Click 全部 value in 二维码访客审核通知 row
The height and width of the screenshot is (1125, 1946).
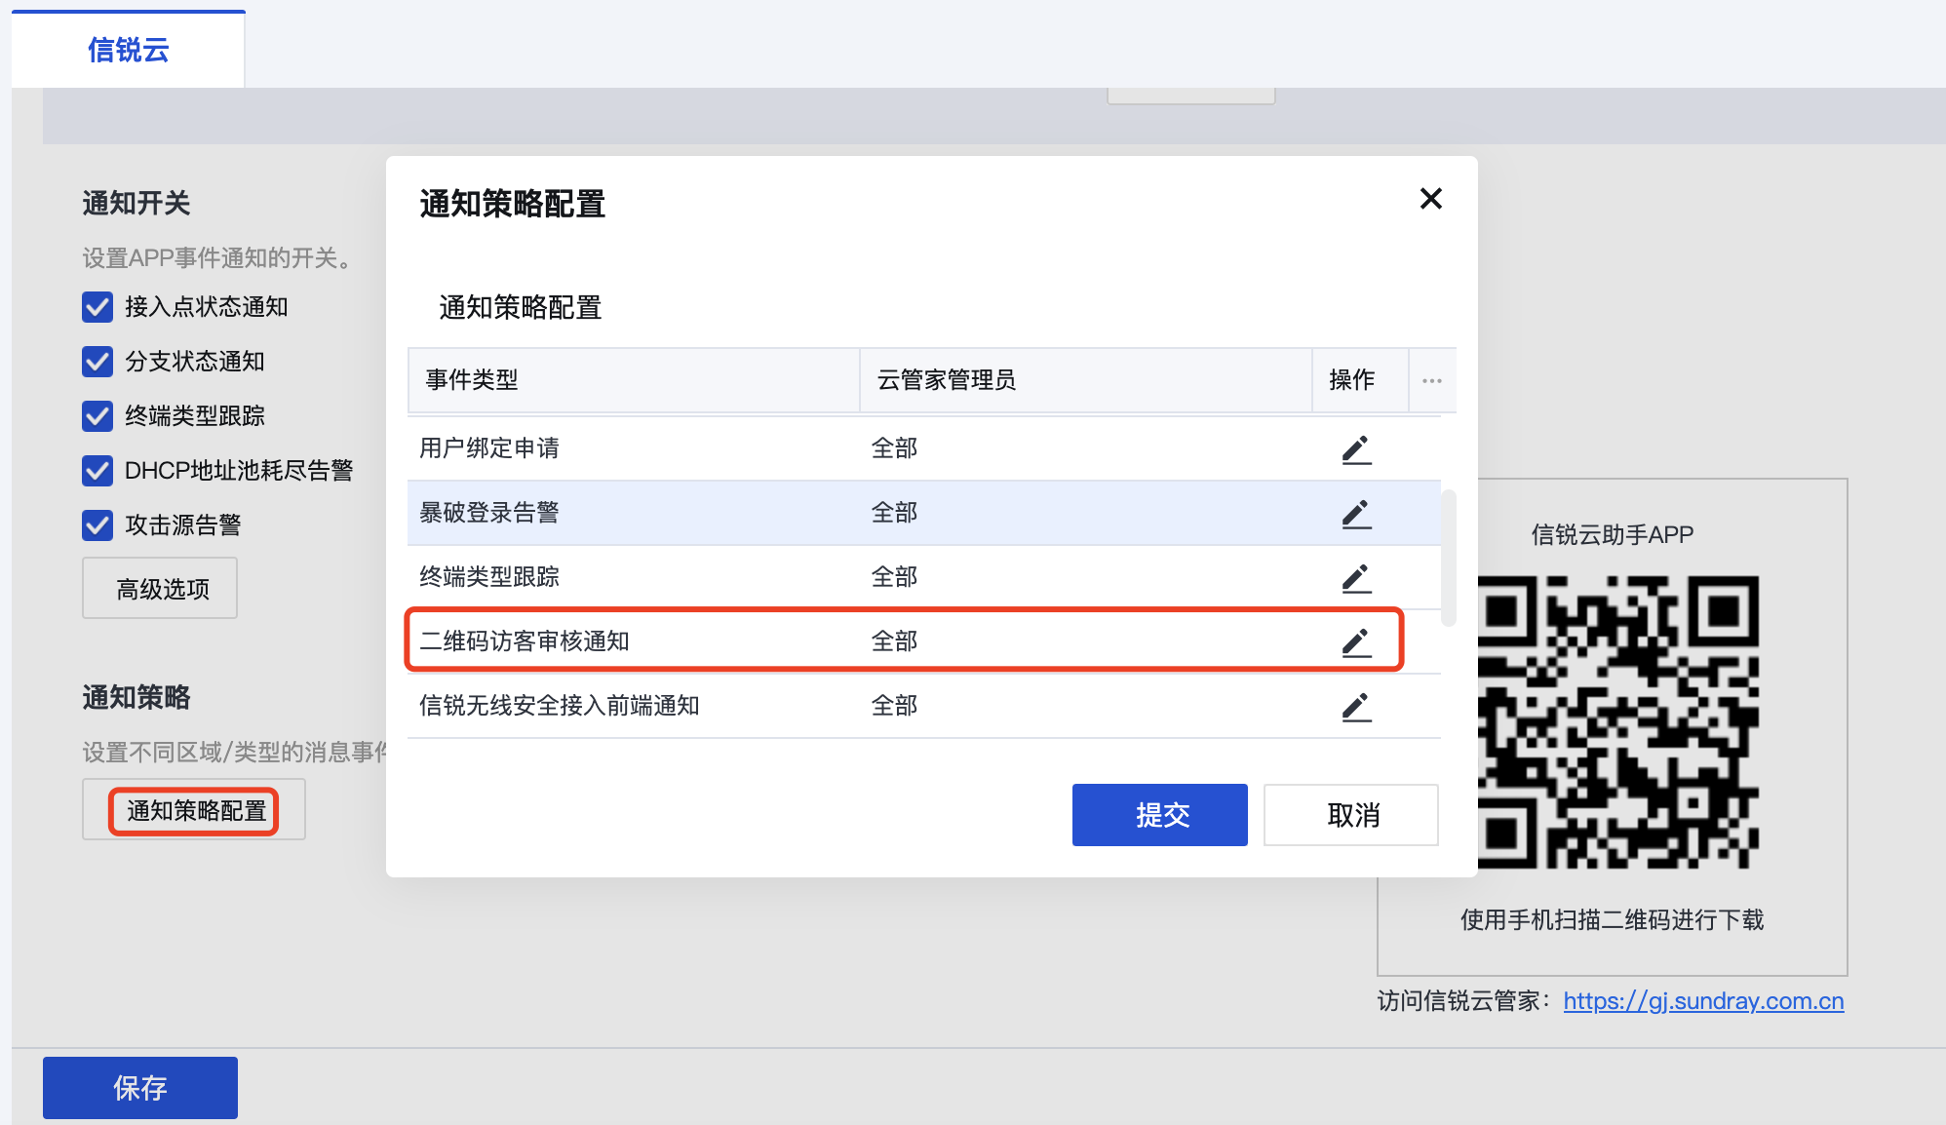coord(894,640)
